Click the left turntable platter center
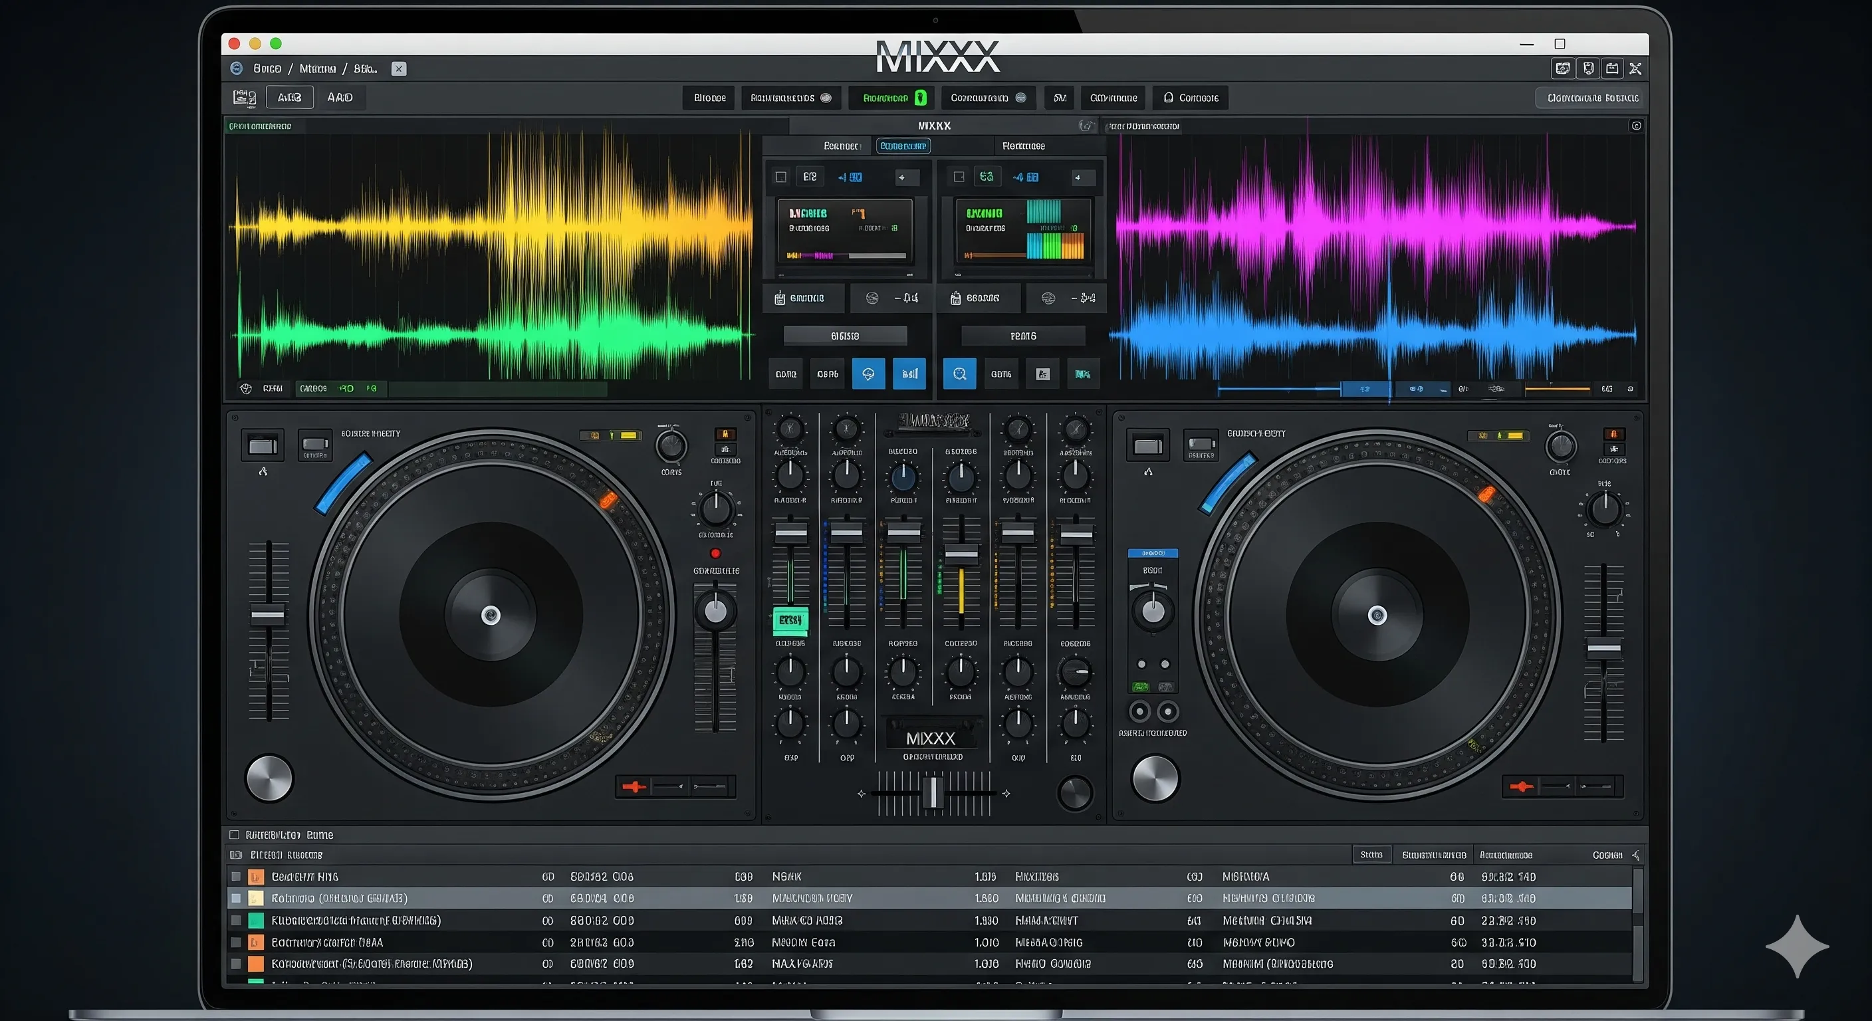This screenshot has width=1872, height=1021. [x=491, y=616]
